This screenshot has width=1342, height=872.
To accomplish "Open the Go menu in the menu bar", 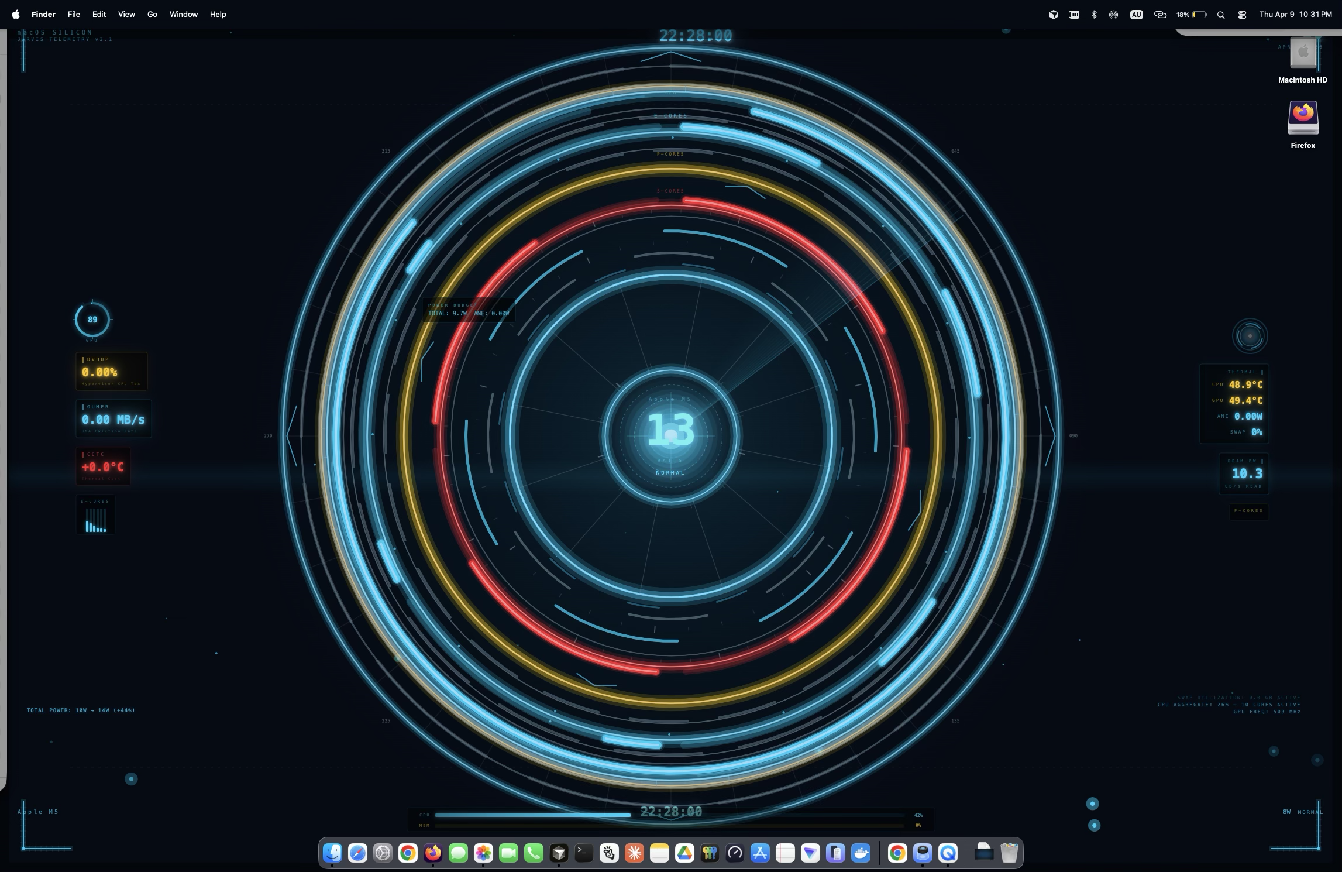I will point(152,14).
